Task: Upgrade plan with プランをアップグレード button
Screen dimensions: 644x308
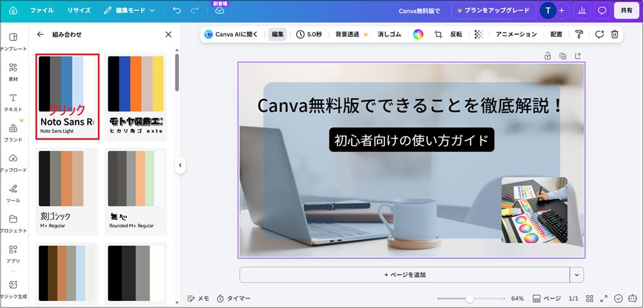Action: 493,11
